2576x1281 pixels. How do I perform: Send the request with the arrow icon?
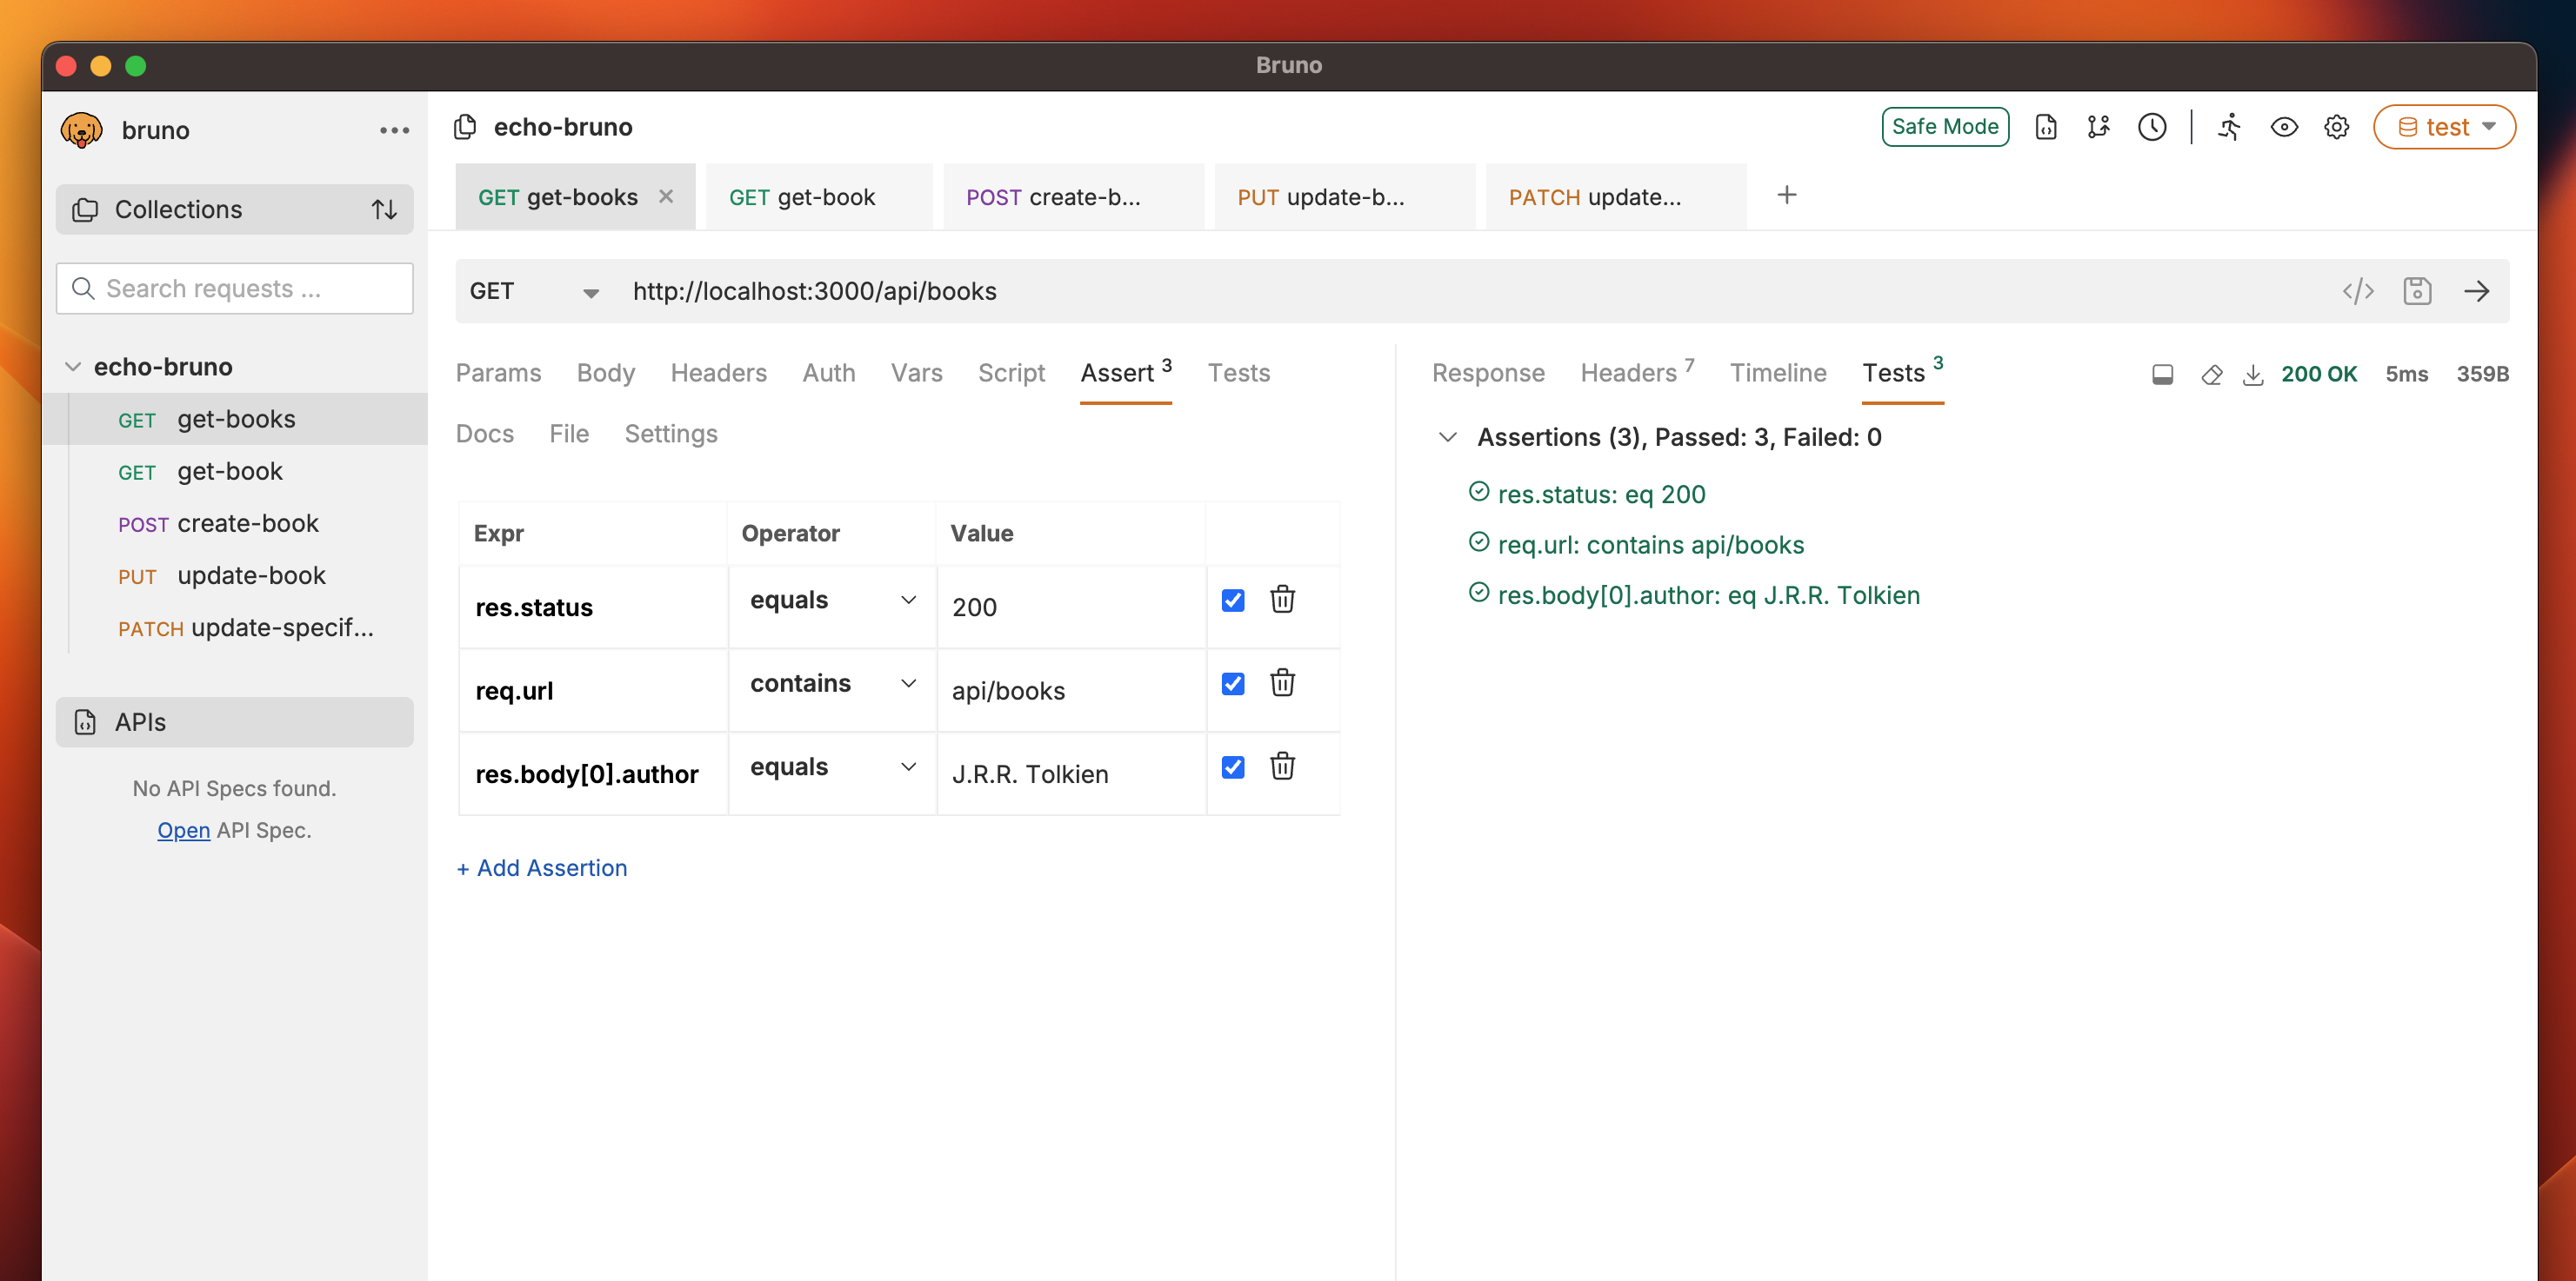pyautogui.click(x=2478, y=291)
